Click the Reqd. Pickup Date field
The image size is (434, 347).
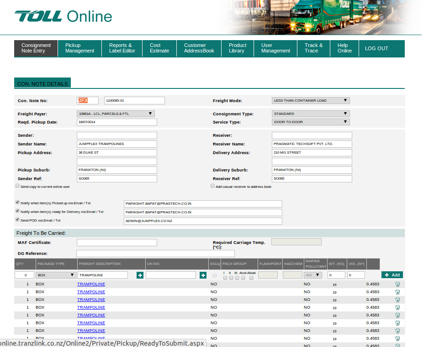tap(117, 122)
